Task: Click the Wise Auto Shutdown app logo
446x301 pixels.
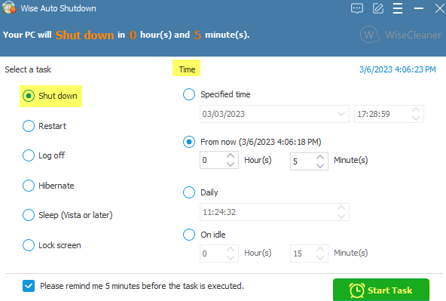Action: tap(9, 8)
